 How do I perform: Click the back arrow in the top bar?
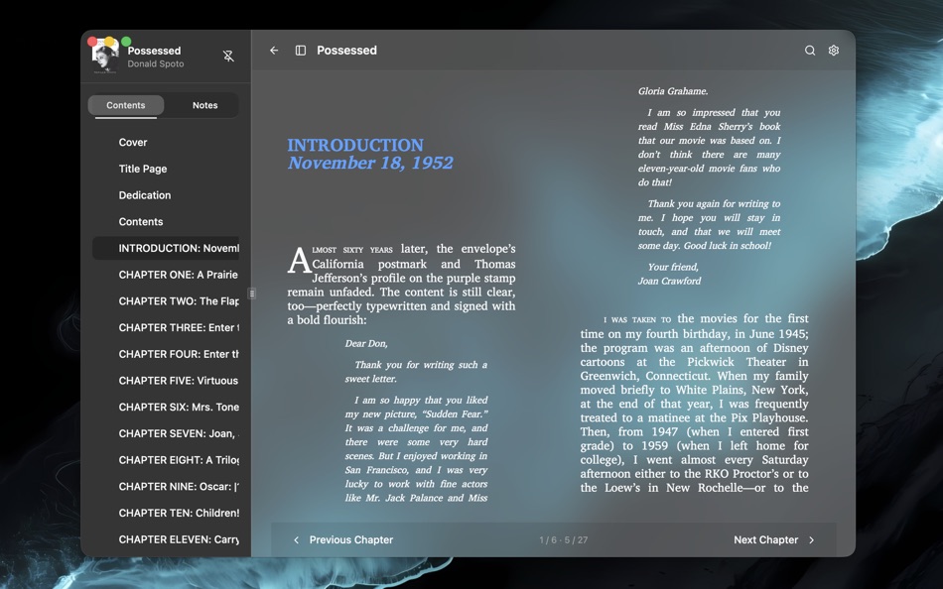274,50
